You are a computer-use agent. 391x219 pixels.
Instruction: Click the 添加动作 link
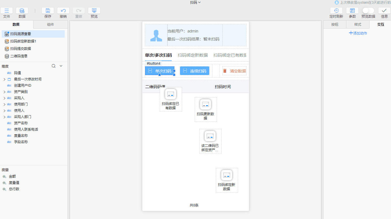coord(358,33)
